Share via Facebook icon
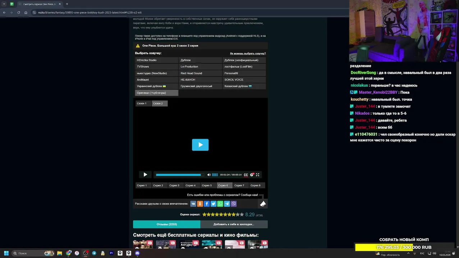Viewport: 459px width, 258px height. pos(207,204)
